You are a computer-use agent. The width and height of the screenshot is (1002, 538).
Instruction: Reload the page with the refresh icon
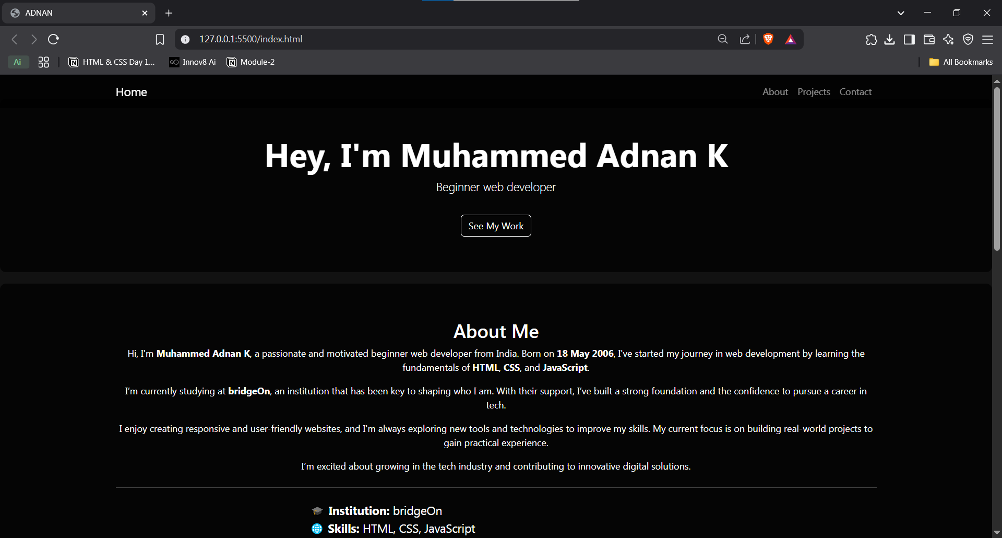tap(53, 39)
